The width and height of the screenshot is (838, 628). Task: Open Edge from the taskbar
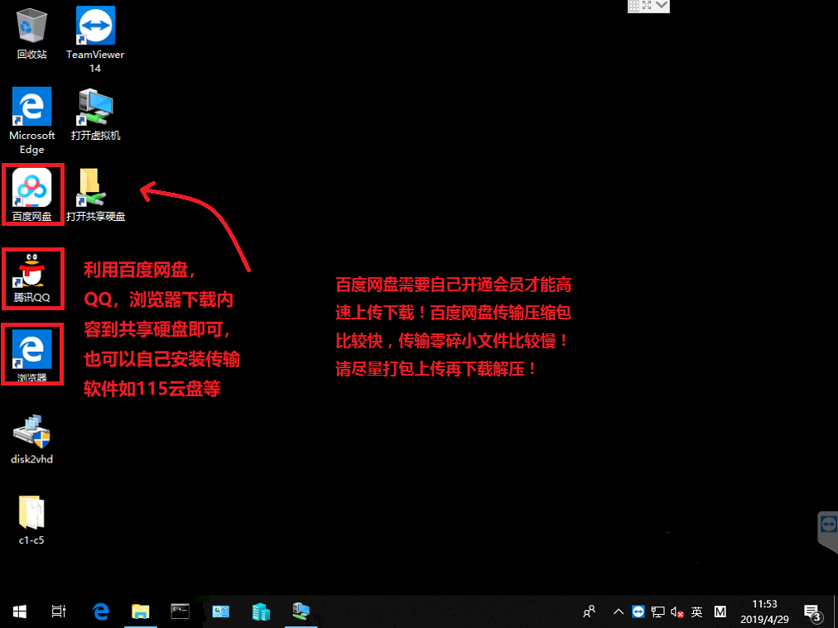(100, 611)
